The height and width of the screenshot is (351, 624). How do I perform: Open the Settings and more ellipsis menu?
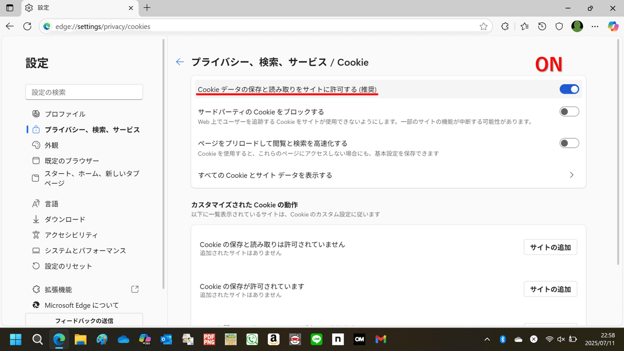coord(596,26)
